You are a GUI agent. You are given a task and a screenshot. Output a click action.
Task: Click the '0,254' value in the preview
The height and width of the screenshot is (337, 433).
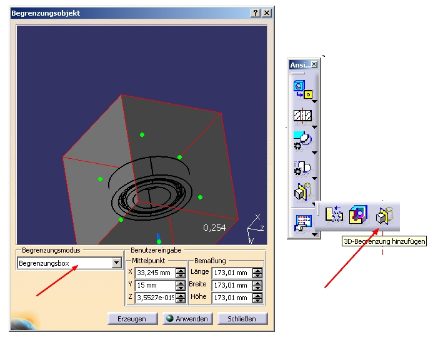pos(214,228)
